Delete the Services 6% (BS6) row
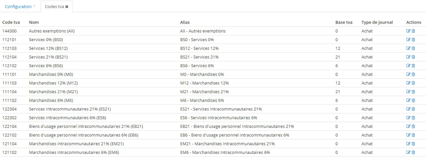Screen dimensions: 426x159 tap(413, 66)
